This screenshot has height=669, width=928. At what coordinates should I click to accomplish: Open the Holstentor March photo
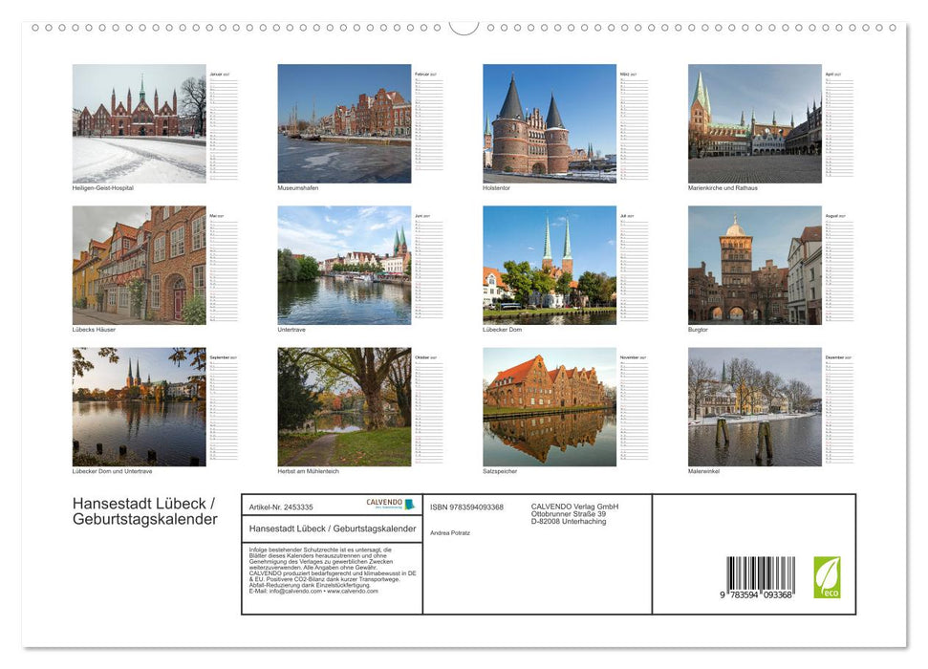click(550, 123)
